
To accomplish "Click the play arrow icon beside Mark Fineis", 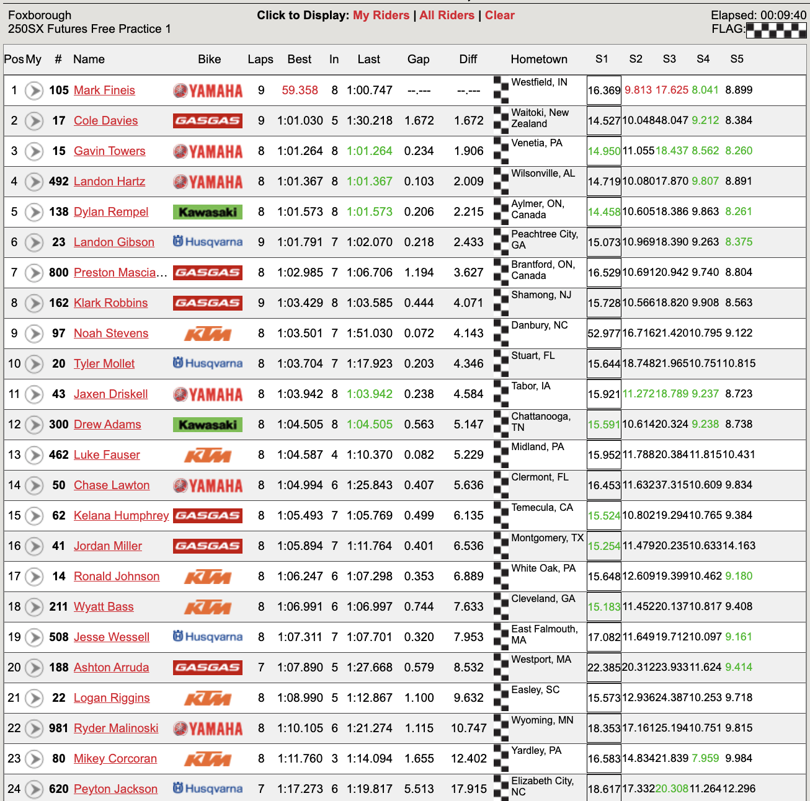I will tap(34, 91).
